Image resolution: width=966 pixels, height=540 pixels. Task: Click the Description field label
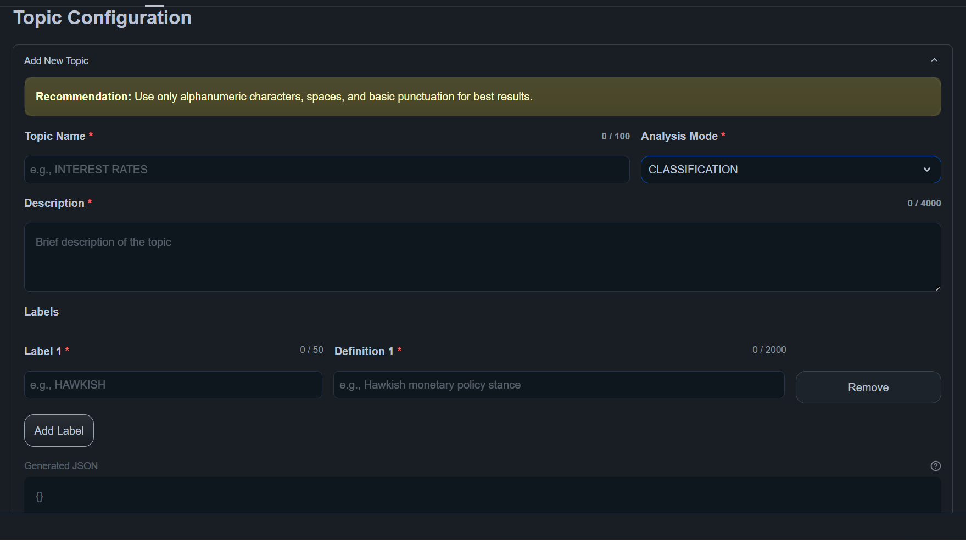coord(54,203)
